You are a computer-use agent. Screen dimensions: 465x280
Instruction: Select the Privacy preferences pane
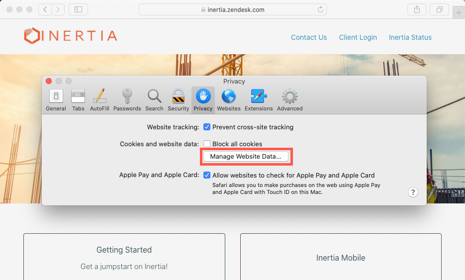click(x=203, y=100)
